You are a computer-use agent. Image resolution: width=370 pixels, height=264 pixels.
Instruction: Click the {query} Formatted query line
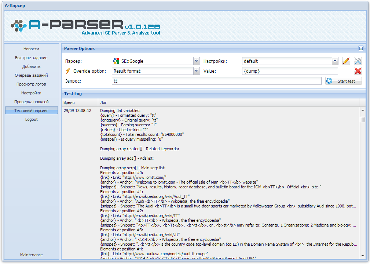pos(128,115)
